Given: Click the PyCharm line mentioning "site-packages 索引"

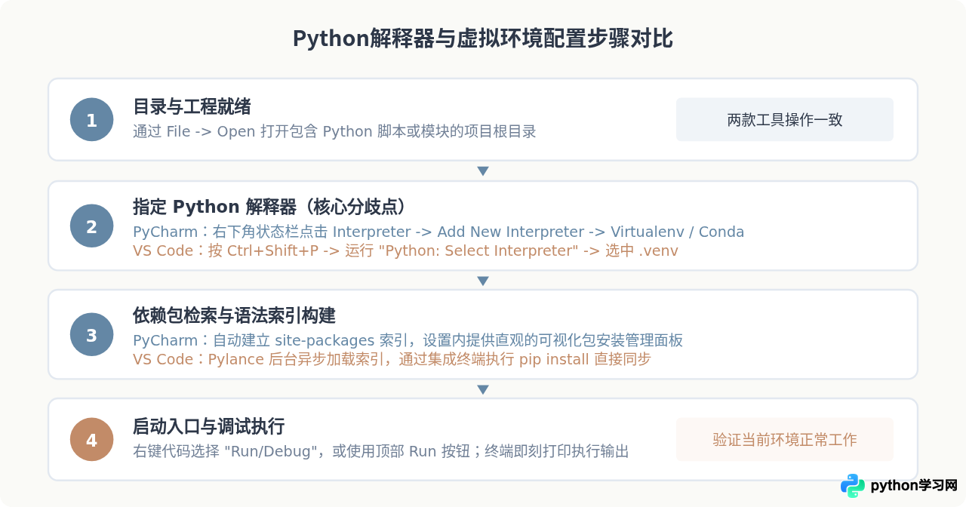Looking at the screenshot, I should tap(408, 341).
